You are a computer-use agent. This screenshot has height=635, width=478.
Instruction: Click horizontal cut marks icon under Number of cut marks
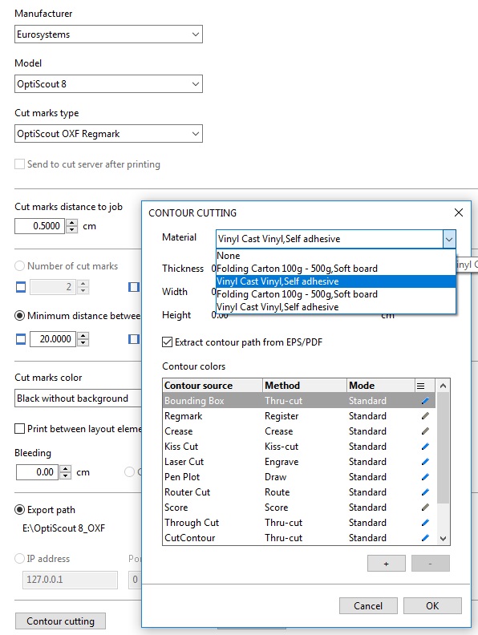(x=21, y=287)
